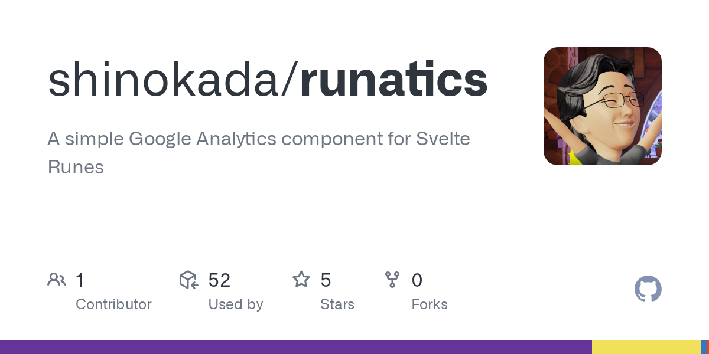
Task: Click the contributor count 1
Action: point(80,280)
